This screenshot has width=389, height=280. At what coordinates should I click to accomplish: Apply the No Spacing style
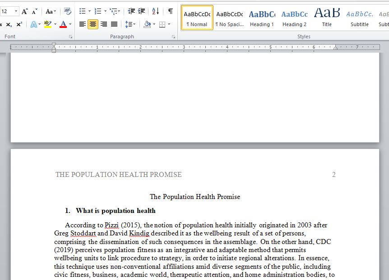point(230,18)
